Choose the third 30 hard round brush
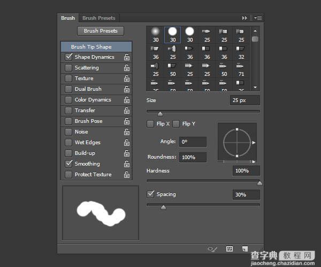 (x=190, y=35)
